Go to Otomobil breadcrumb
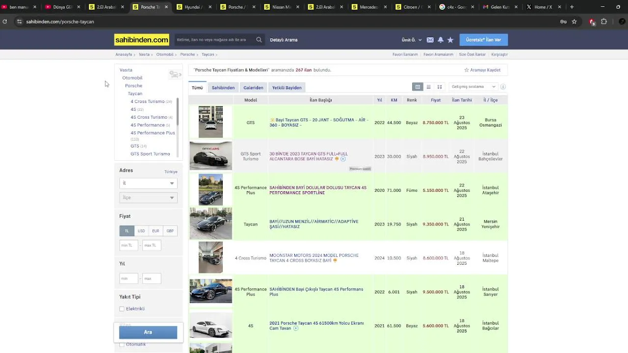 pos(165,54)
